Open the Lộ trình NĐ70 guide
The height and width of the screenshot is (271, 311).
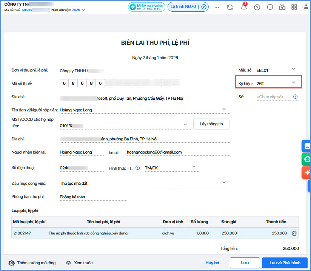188,7
